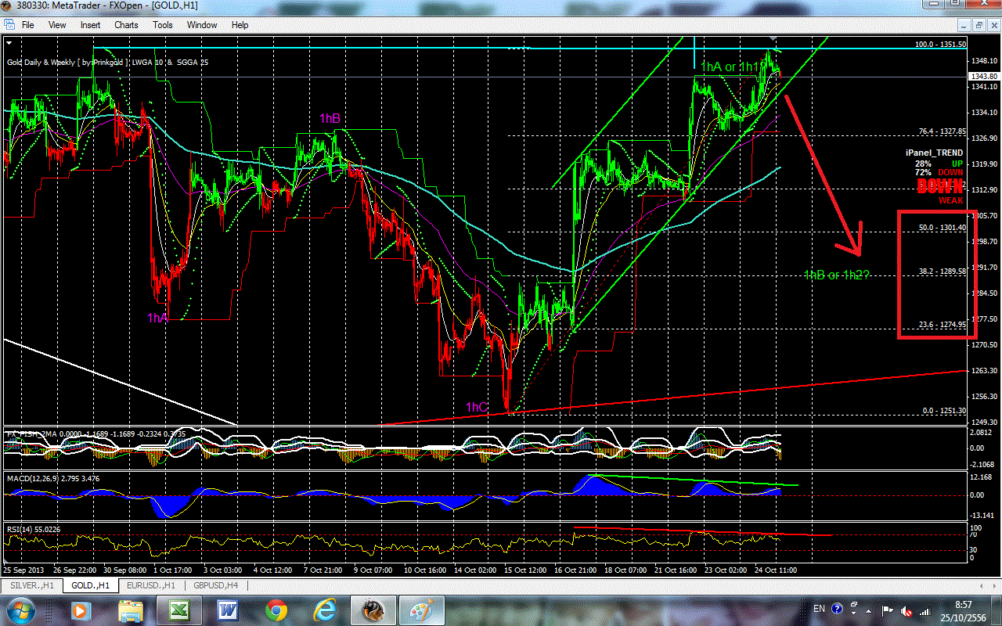Click the purple 1hB wave label
Image resolution: width=1002 pixels, height=626 pixels.
(x=330, y=119)
